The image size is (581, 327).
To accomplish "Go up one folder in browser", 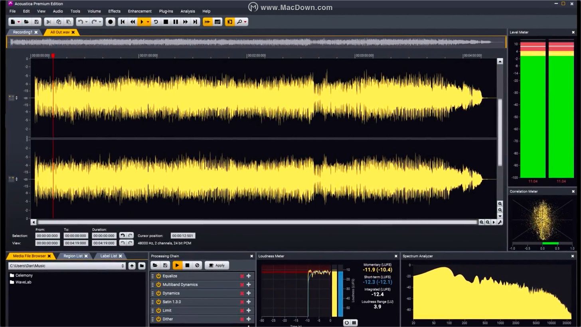I will (x=132, y=266).
